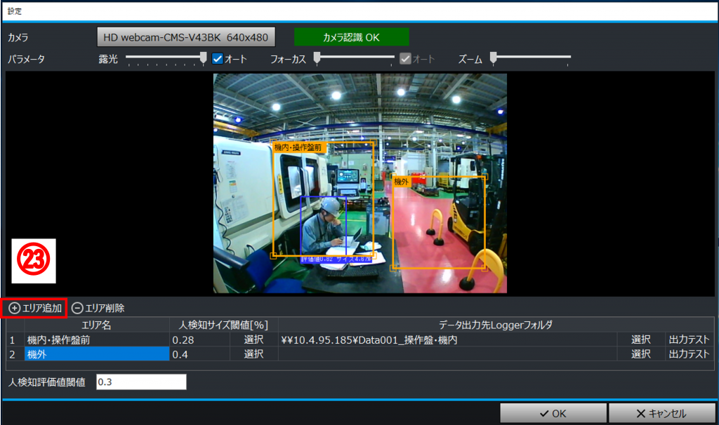Click row number 2 in area table
The image size is (719, 425).
click(15, 354)
